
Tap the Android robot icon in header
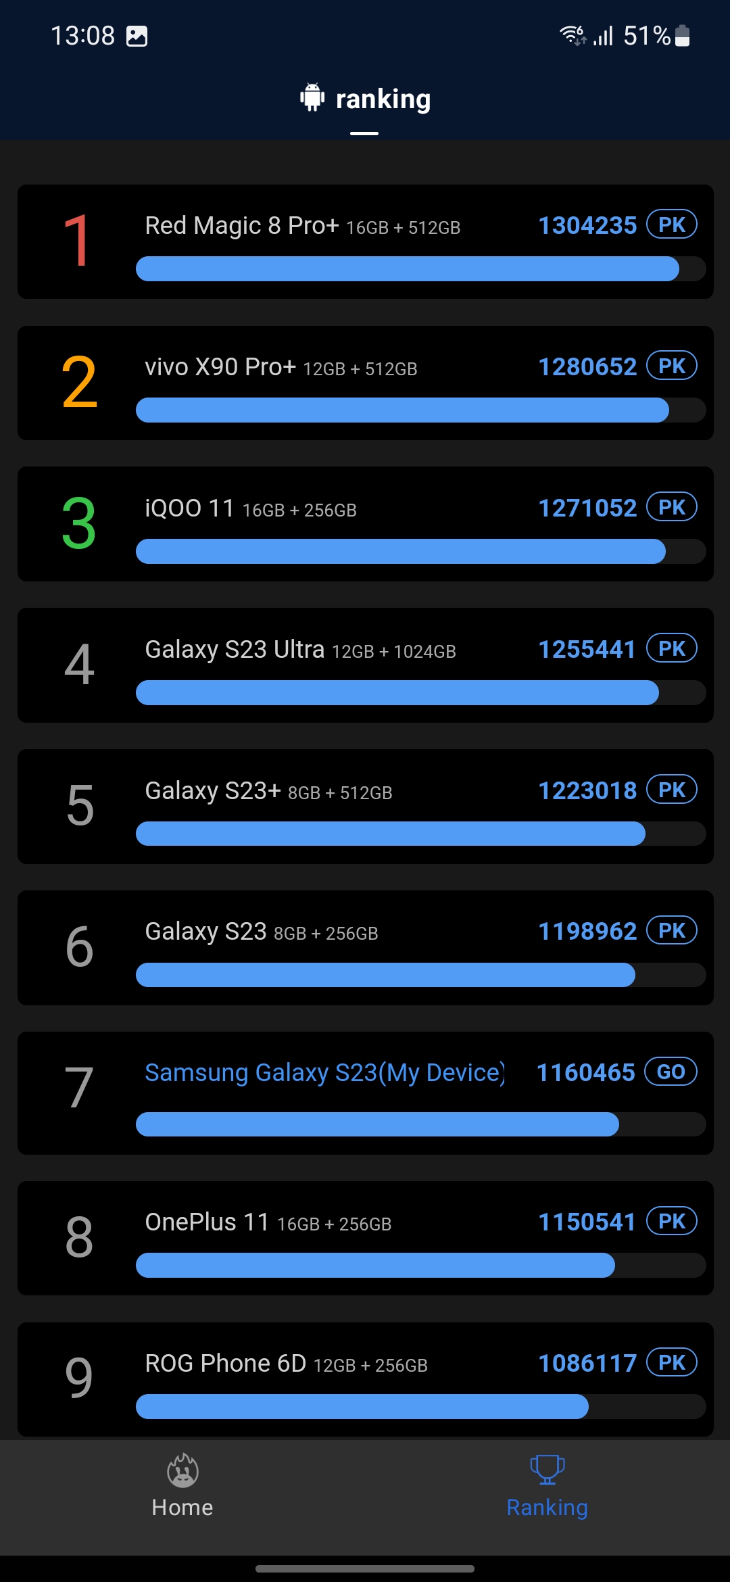pos(312,98)
